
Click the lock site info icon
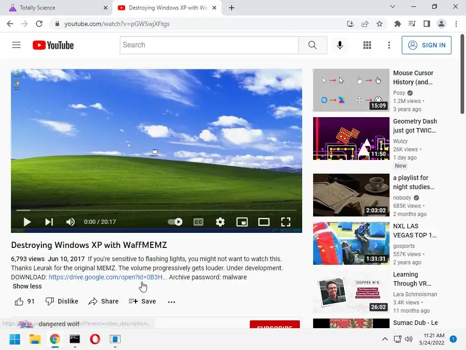57,24
